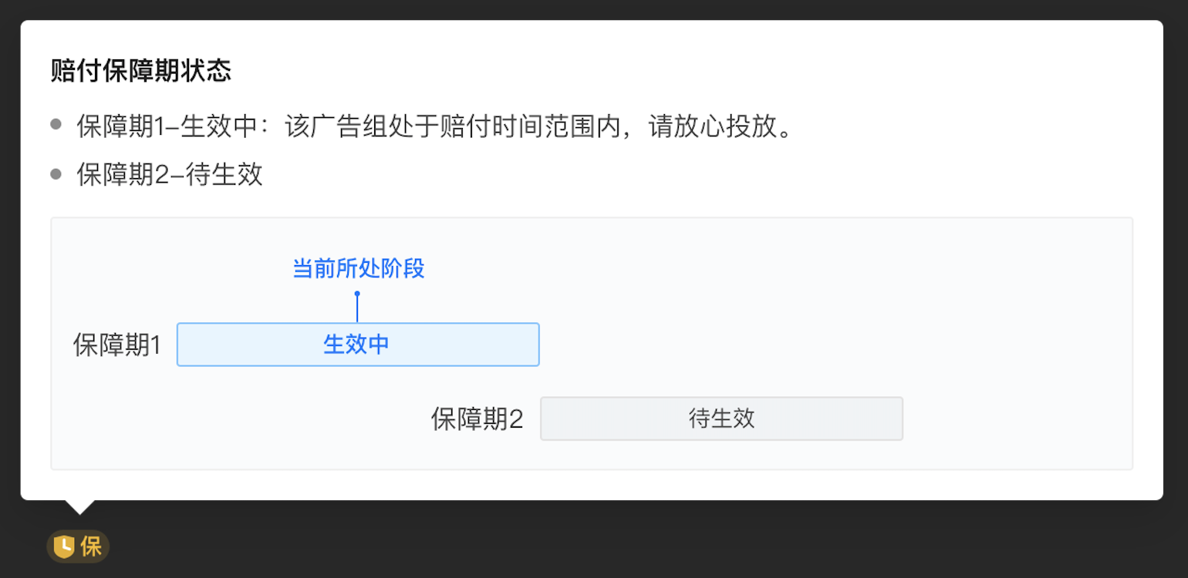Click the 当前所处阶段 indicator line
This screenshot has width=1188, height=578.
coord(356,307)
